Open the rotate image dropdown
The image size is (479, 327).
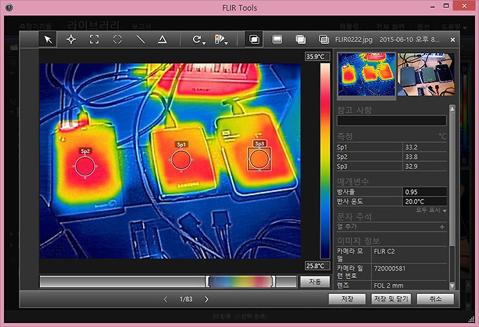198,40
